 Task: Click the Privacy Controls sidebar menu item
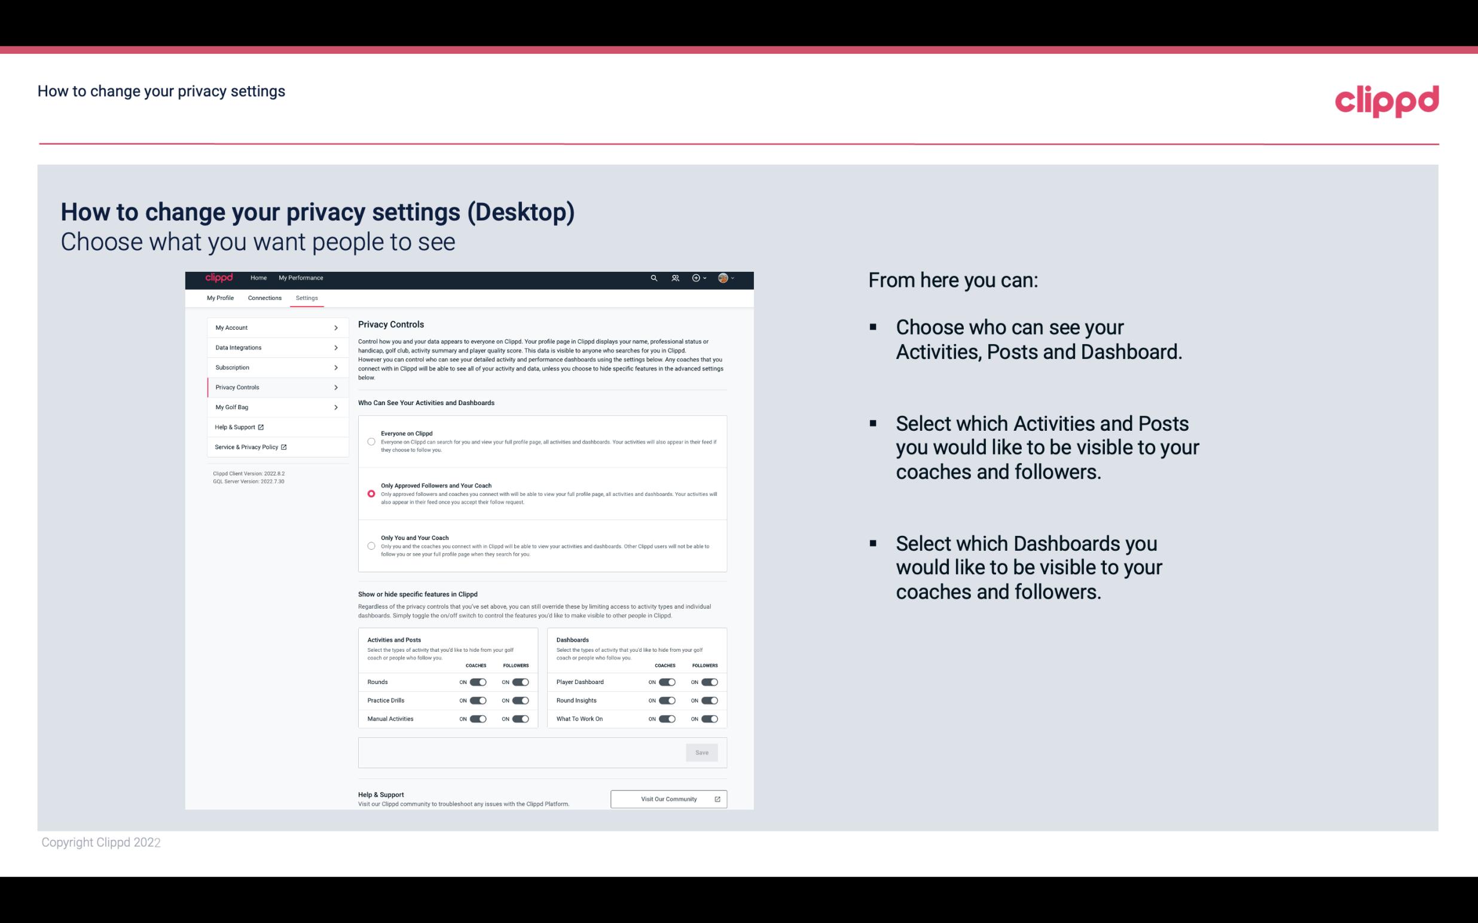tap(271, 387)
